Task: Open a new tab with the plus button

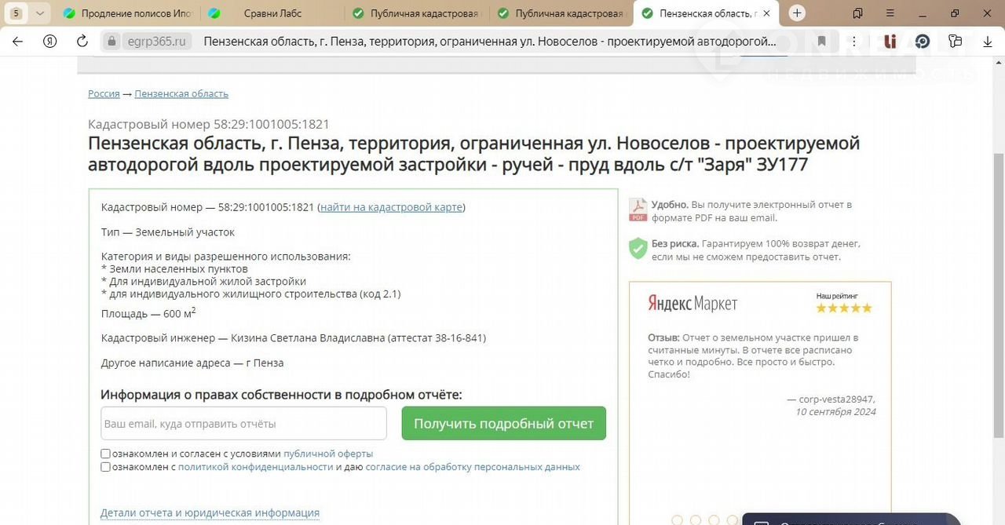Action: pyautogui.click(x=797, y=13)
